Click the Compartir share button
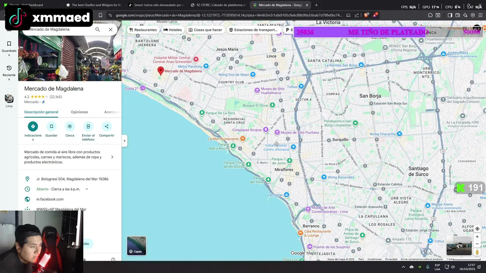 point(106,126)
